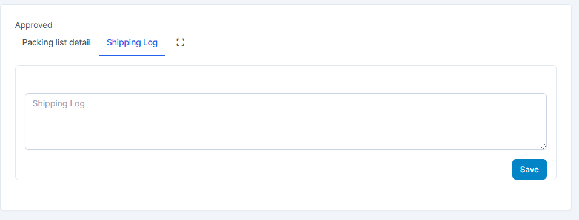Click inside the large empty log box

point(286,121)
